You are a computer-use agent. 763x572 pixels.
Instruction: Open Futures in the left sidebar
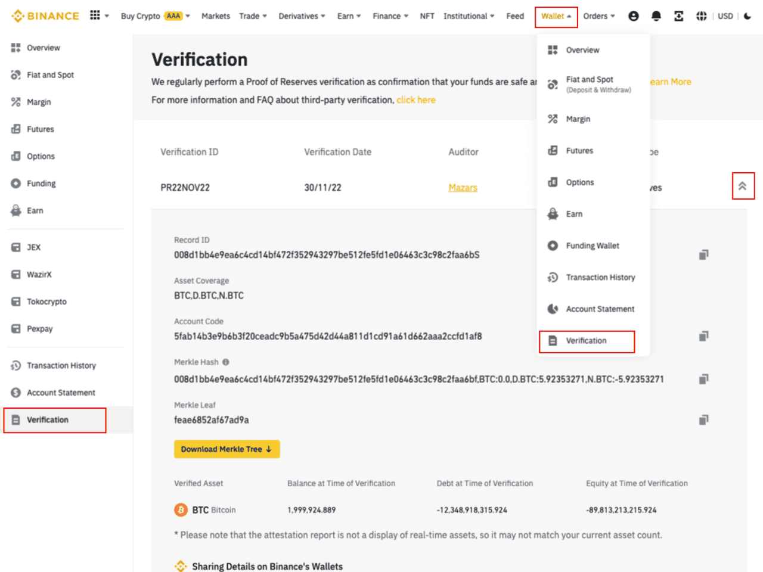pyautogui.click(x=40, y=129)
